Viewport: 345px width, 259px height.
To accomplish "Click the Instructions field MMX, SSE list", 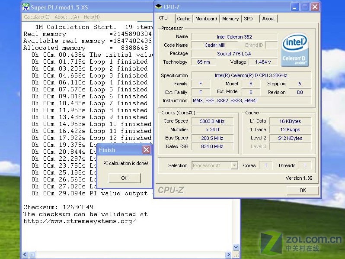I will tap(251, 101).
